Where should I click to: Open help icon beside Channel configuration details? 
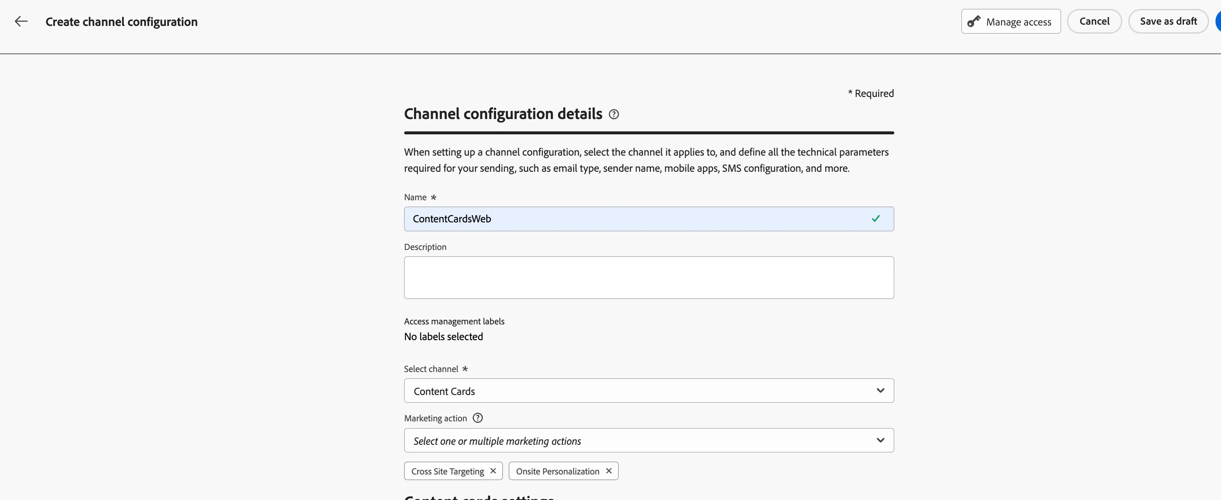click(x=614, y=114)
